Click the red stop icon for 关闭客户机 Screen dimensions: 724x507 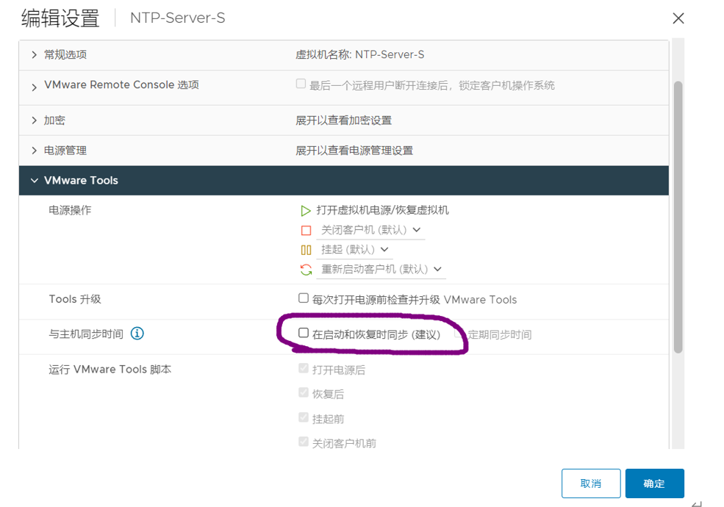pos(306,231)
